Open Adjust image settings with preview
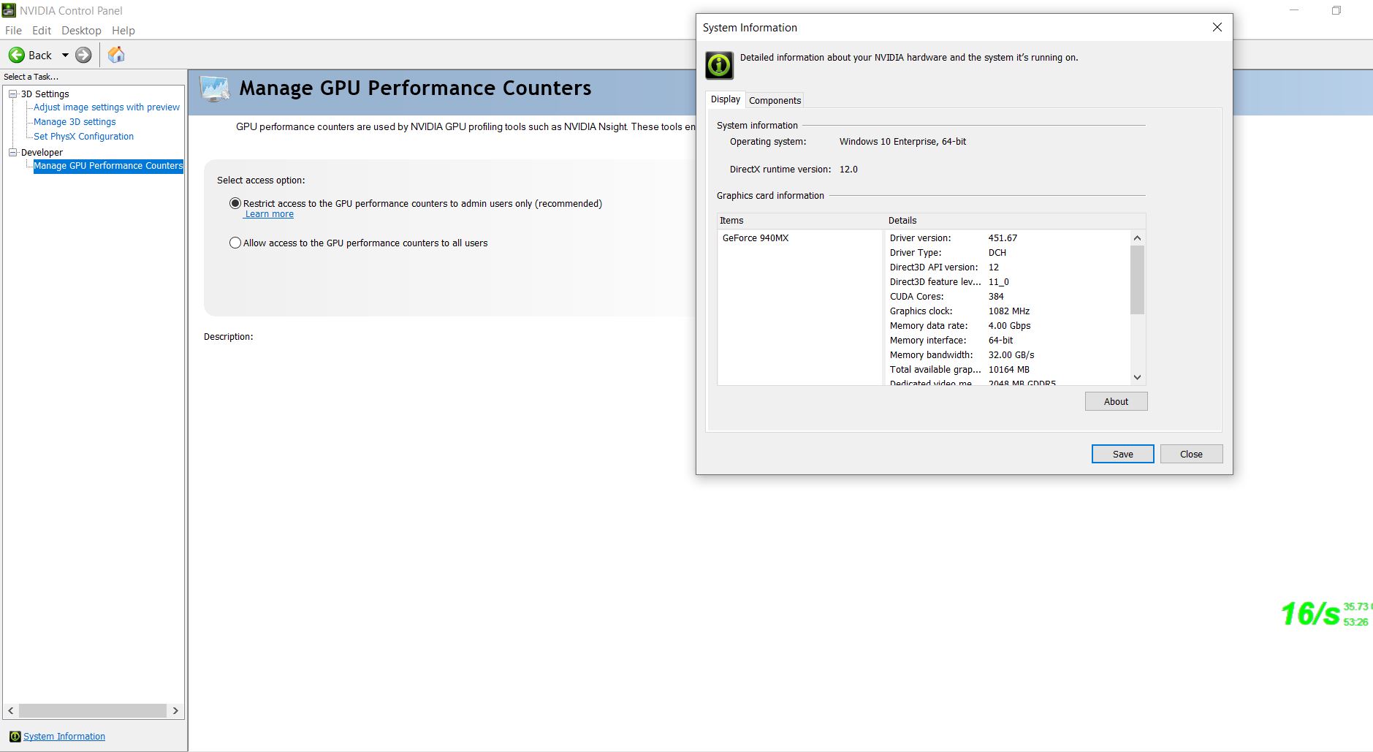 pos(107,107)
